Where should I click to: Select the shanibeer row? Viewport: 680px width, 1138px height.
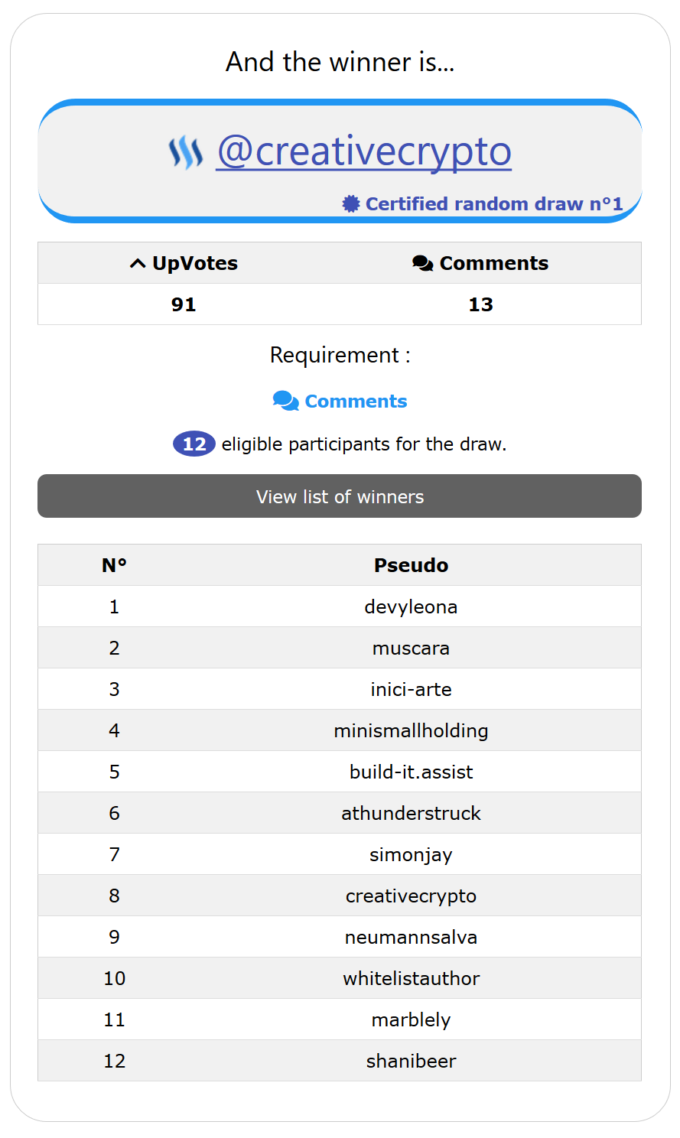pos(411,1061)
